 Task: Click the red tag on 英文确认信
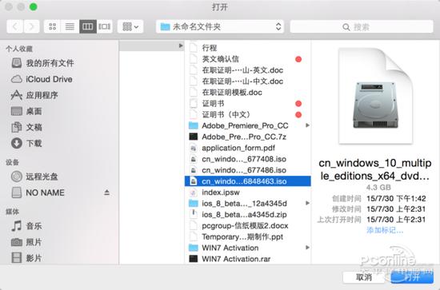tap(298, 59)
